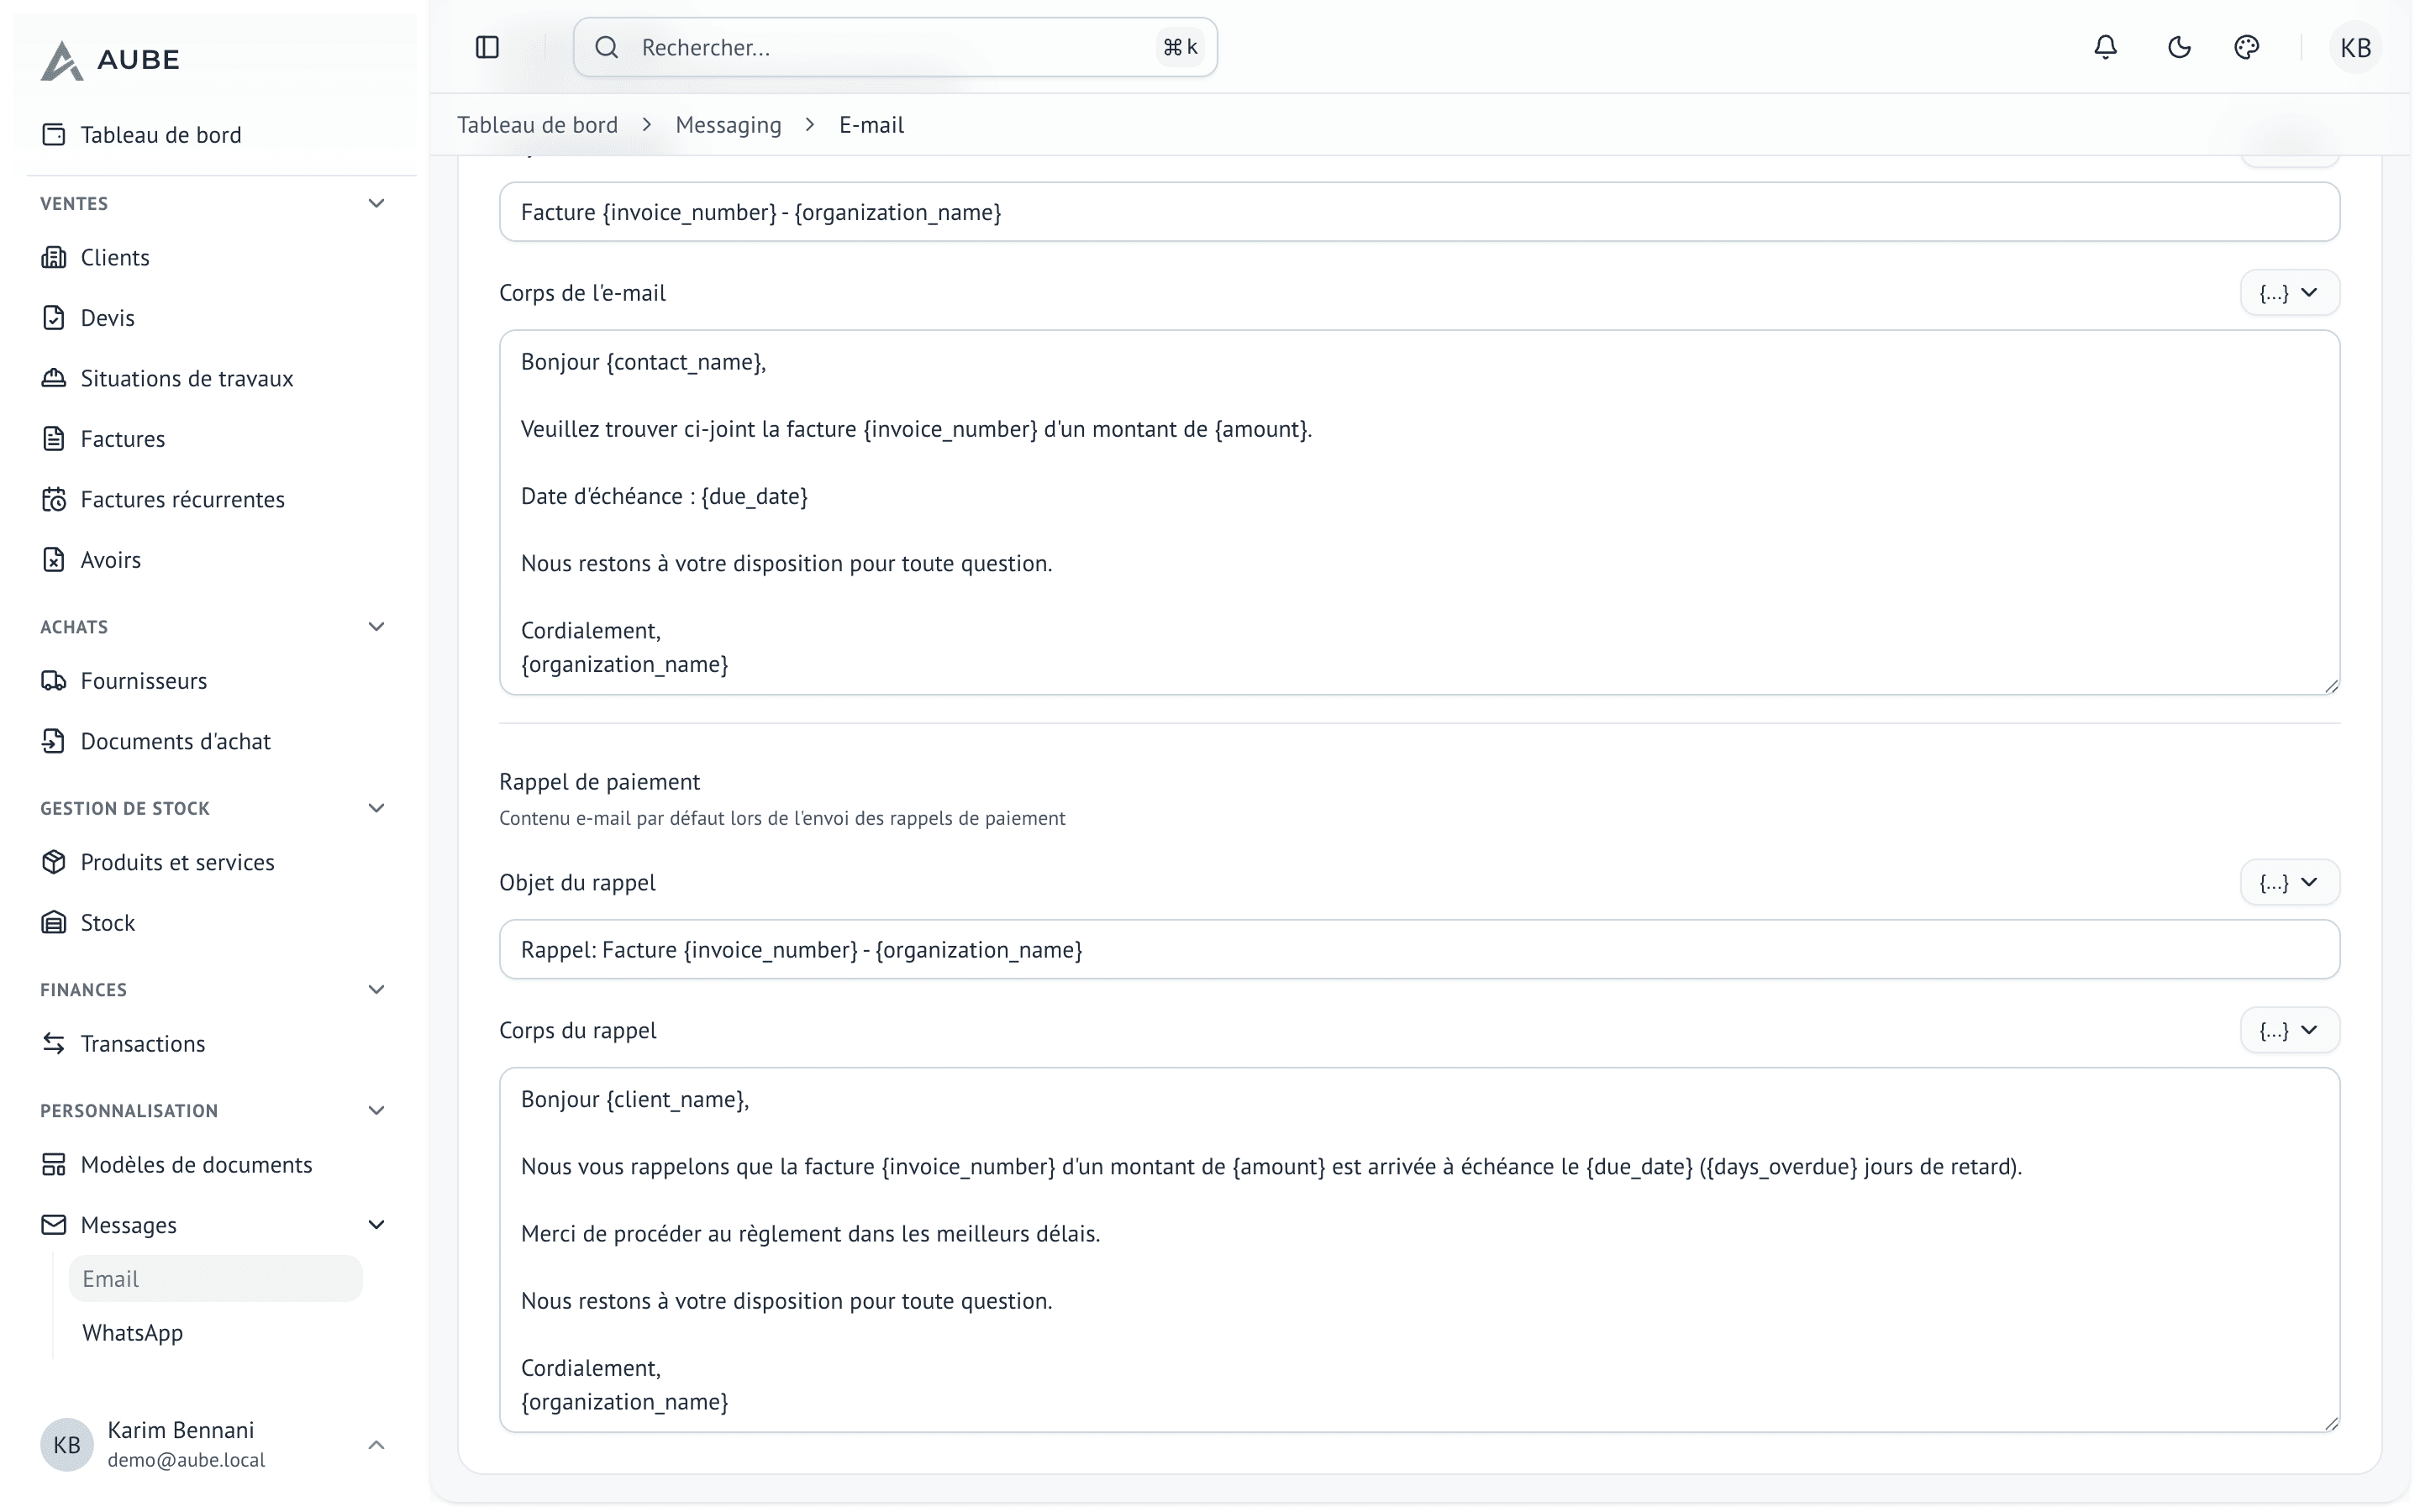
Task: Click the Situations de travaux helmet icon
Action: [x=54, y=378]
